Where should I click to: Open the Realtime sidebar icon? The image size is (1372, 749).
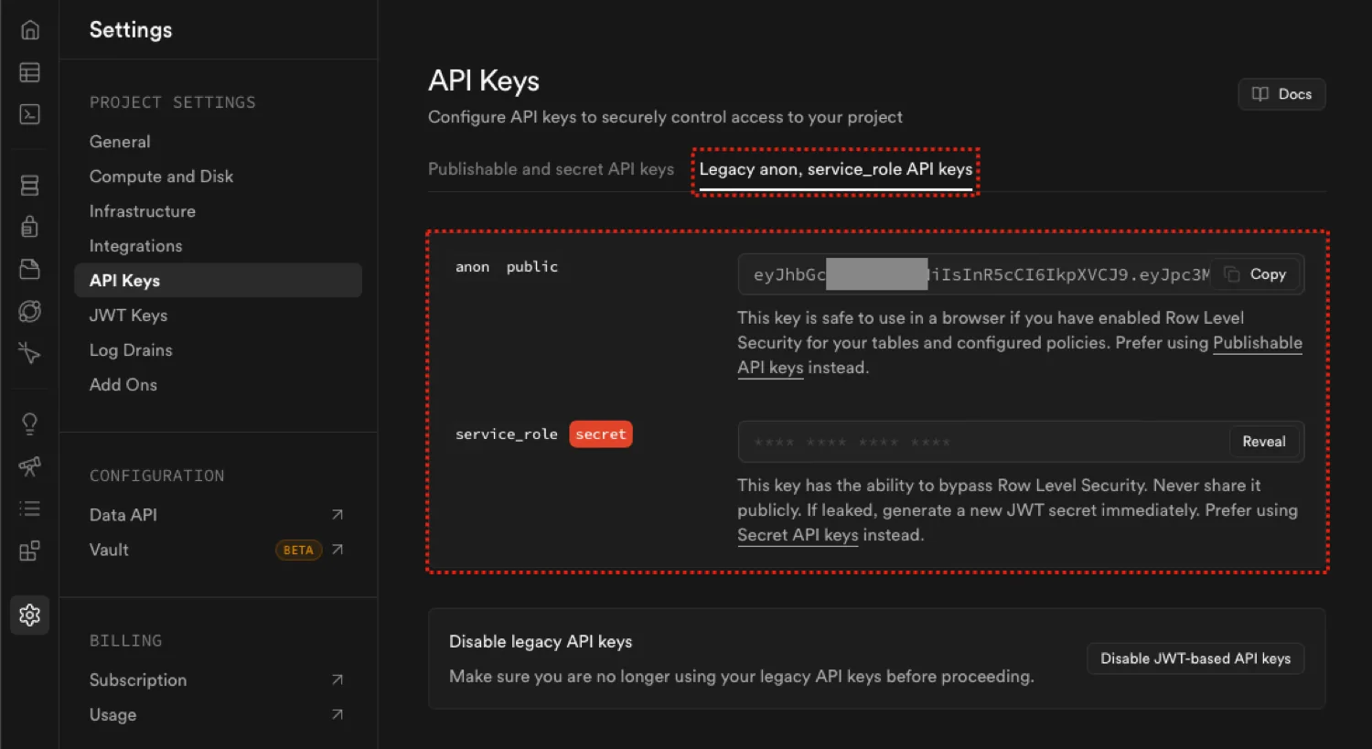(x=29, y=311)
